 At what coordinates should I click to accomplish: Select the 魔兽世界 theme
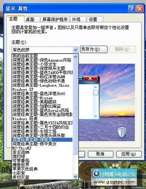pyautogui.click(x=42, y=165)
